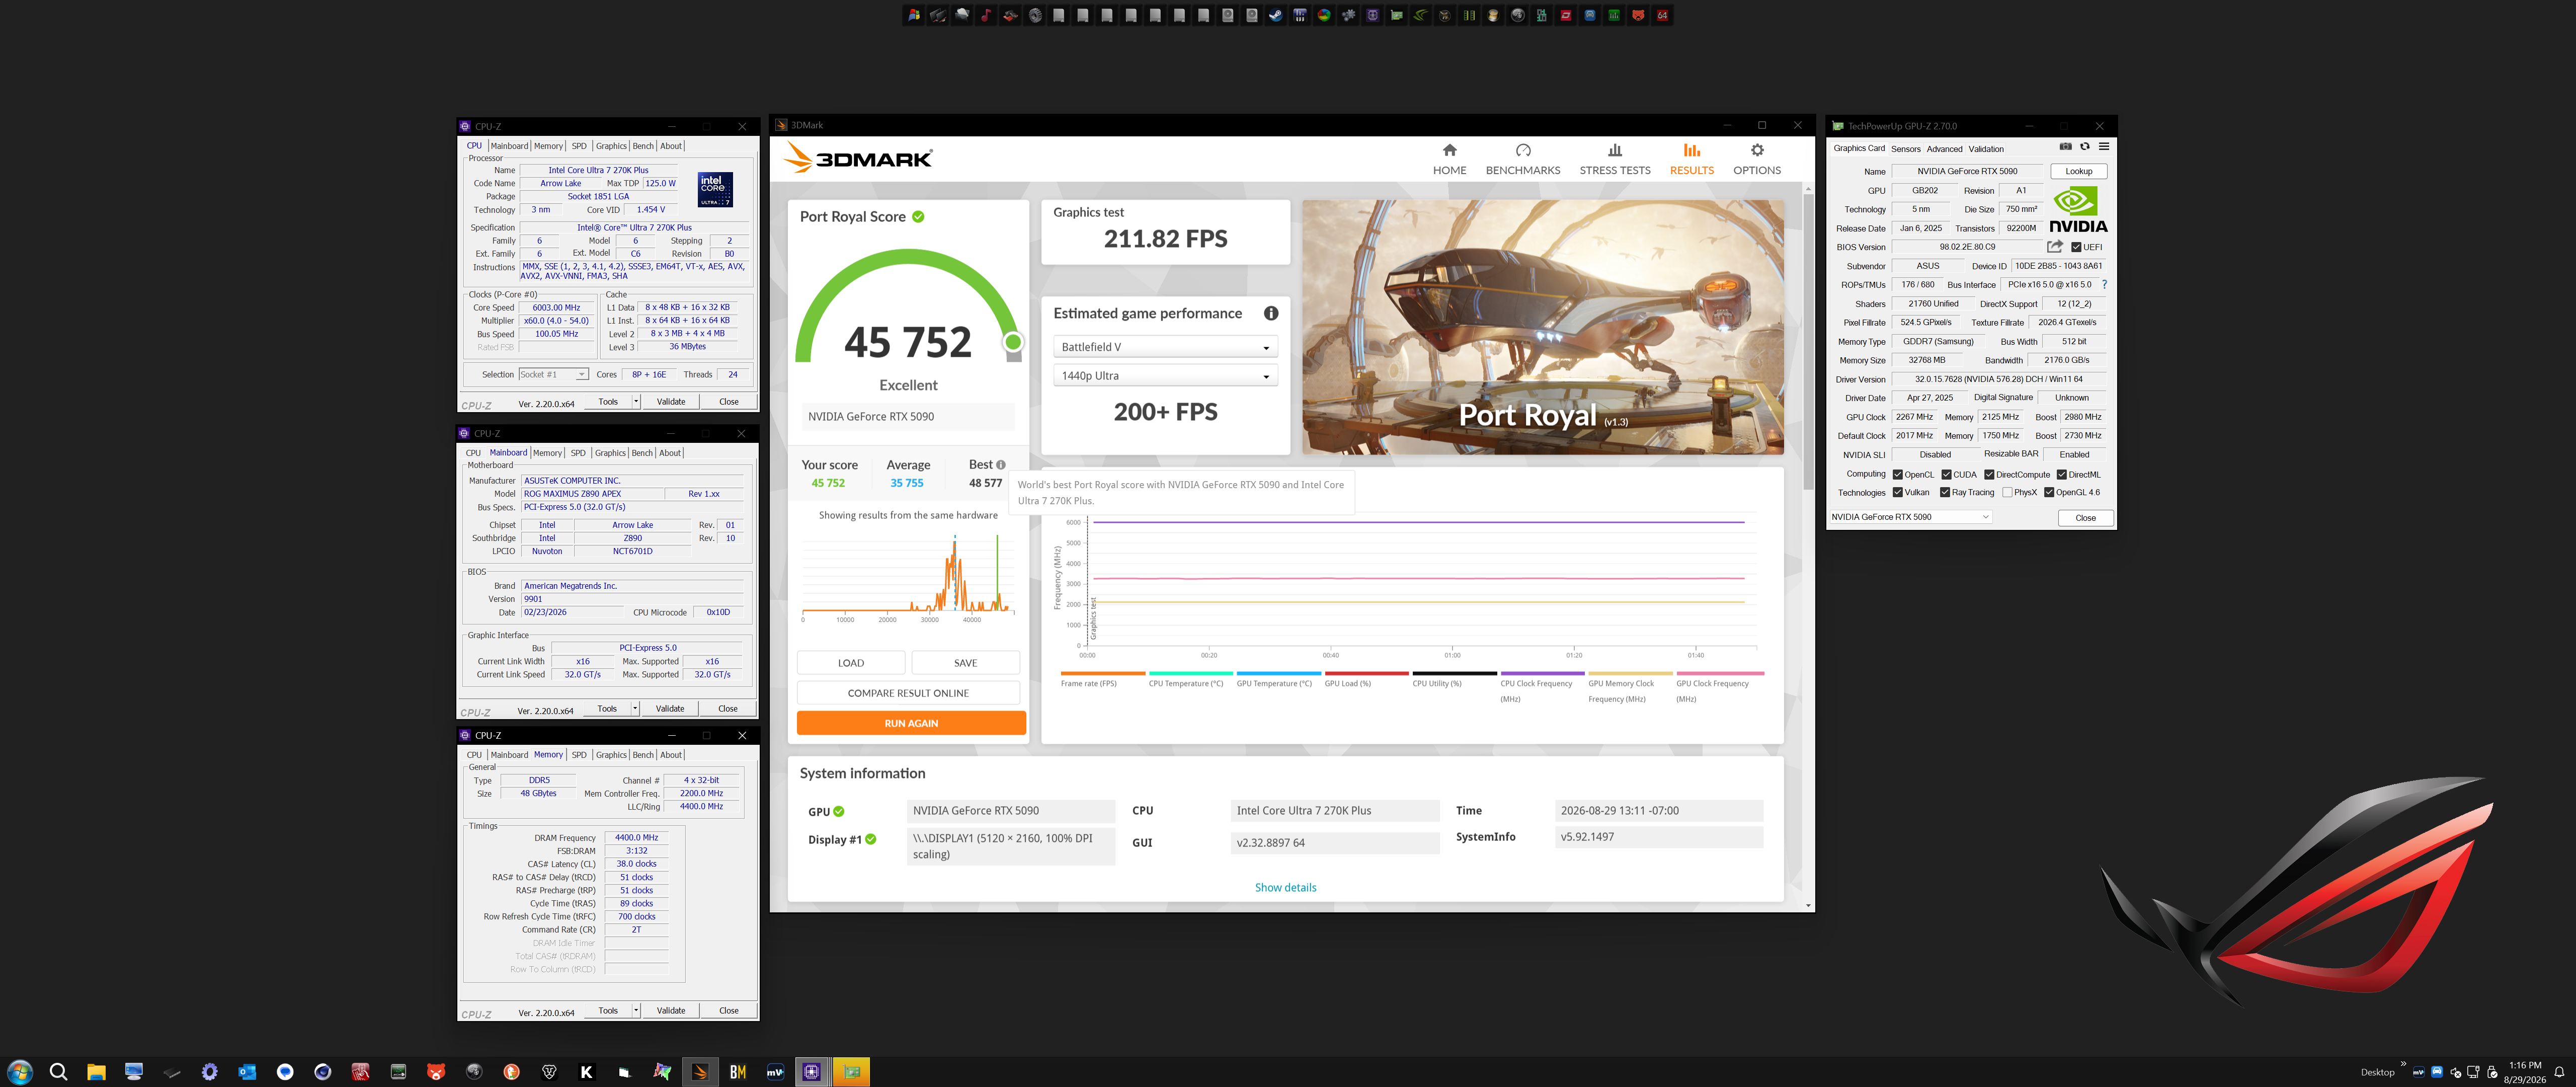Select SPD tab in CPU-Z Memory window
2576x1087 pixels.
coord(579,755)
